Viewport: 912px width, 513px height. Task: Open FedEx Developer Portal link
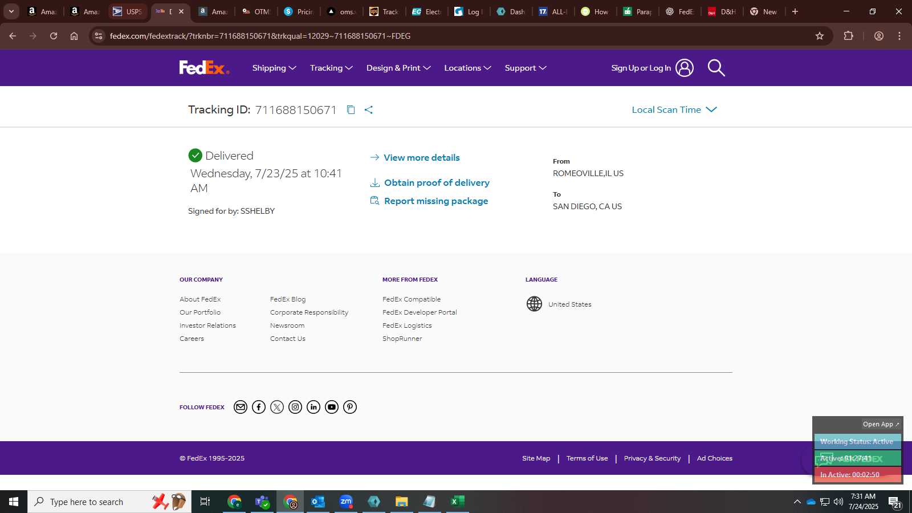pos(420,312)
